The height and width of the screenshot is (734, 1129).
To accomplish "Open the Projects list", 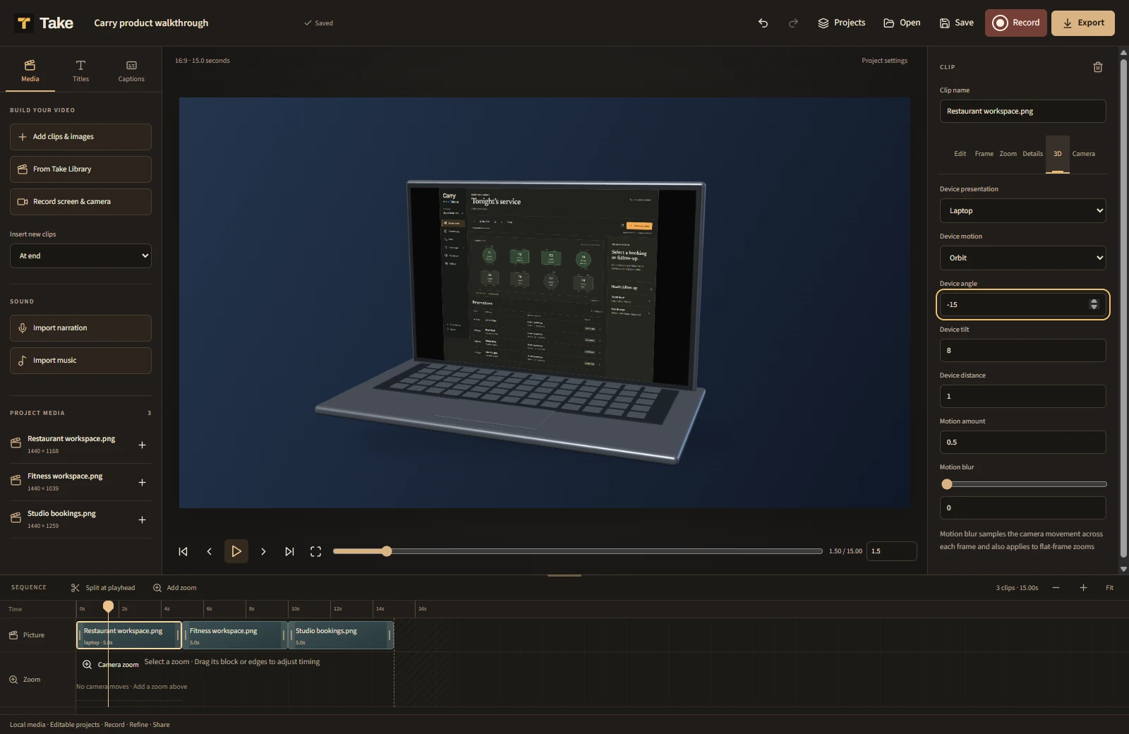I will coord(841,23).
